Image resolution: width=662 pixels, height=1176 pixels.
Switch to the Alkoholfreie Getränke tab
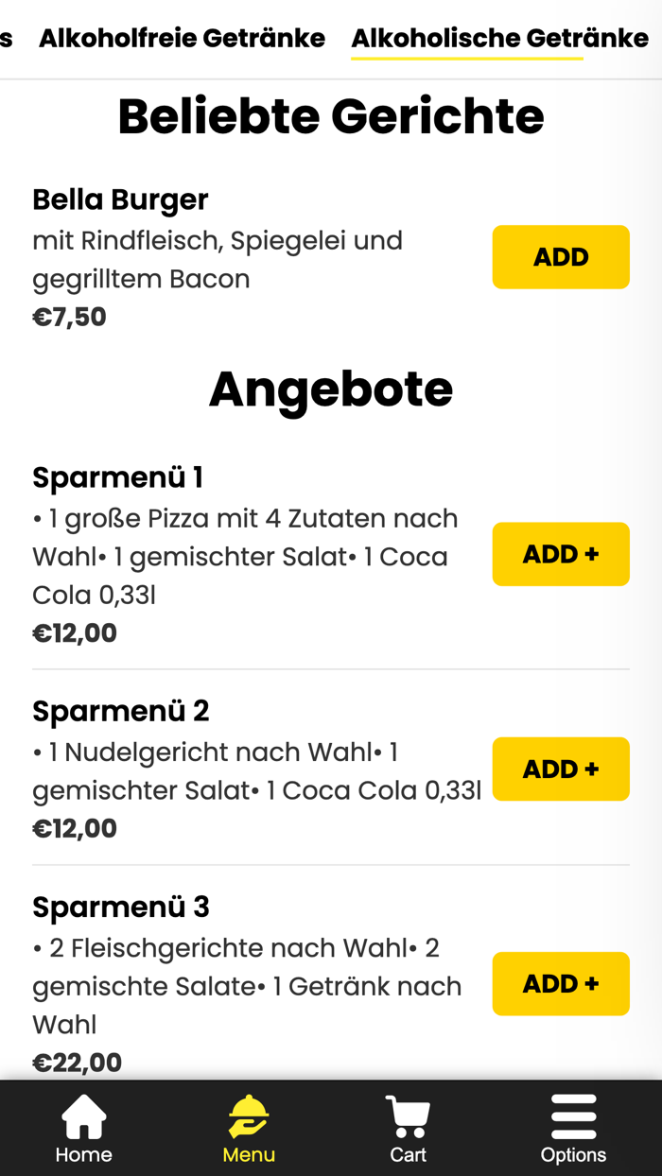pos(182,38)
